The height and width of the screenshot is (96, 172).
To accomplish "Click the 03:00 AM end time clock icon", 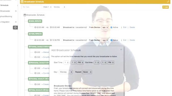I will [x=51, y=27].
